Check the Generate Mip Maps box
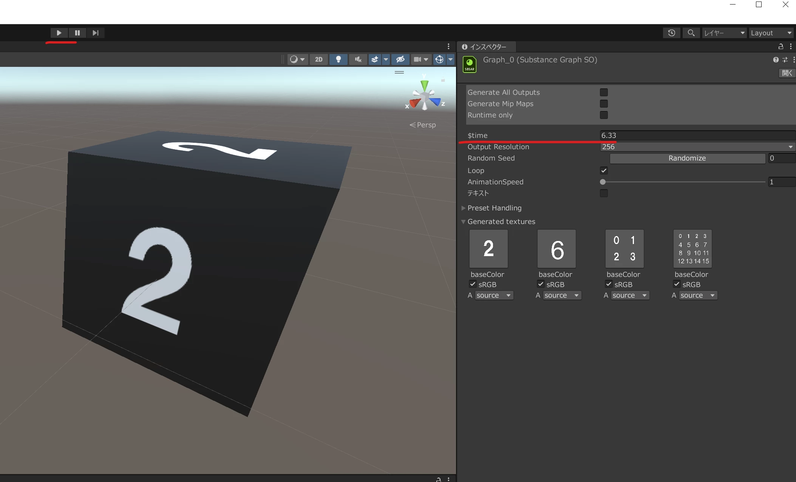This screenshot has height=482, width=796. (x=604, y=104)
